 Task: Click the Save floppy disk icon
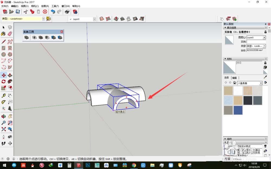click(x=18, y=12)
